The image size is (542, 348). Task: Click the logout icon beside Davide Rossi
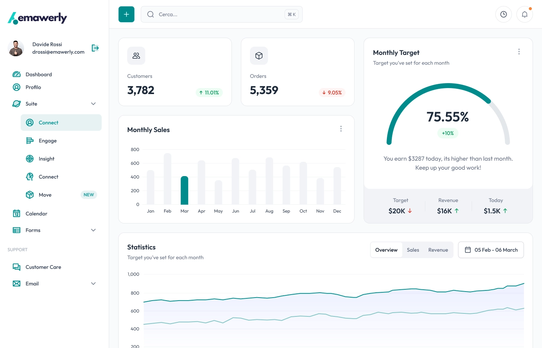tap(95, 48)
